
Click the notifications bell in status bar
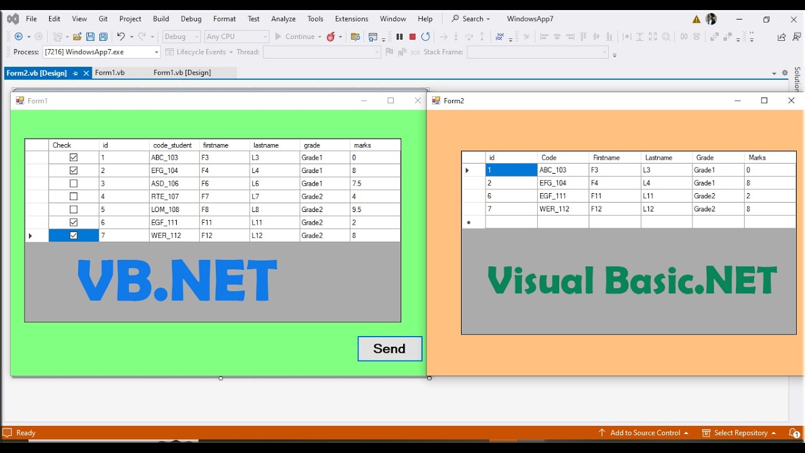pyautogui.click(x=794, y=433)
